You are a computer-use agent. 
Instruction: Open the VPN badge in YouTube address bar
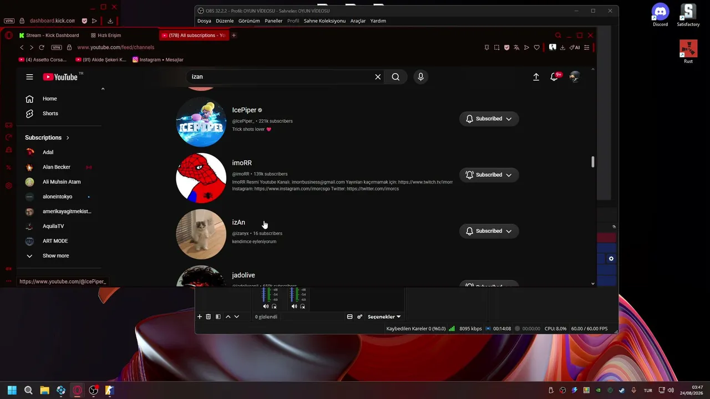pyautogui.click(x=56, y=48)
